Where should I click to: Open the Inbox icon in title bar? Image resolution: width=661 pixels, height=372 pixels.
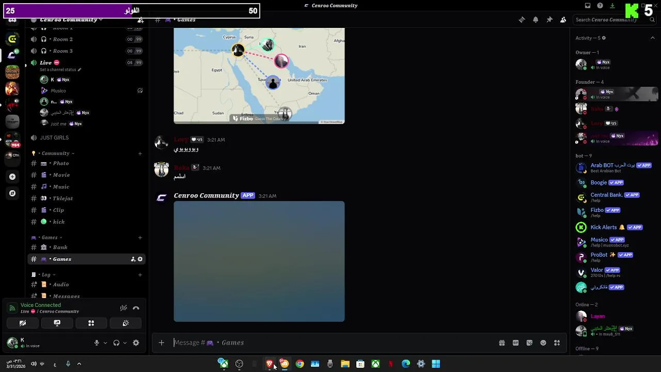click(x=588, y=6)
